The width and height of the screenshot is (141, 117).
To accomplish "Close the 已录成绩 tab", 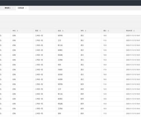I will pyautogui.click(x=26, y=8).
